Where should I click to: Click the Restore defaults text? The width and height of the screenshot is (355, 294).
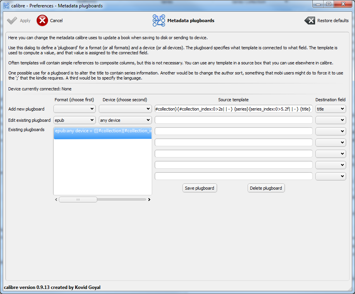(333, 21)
